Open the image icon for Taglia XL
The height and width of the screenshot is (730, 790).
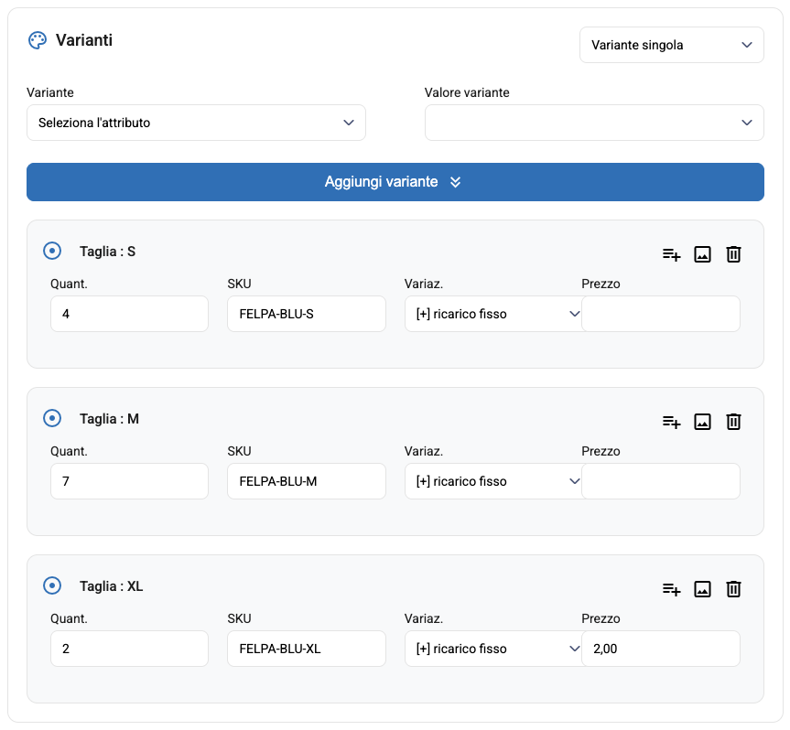coord(702,589)
